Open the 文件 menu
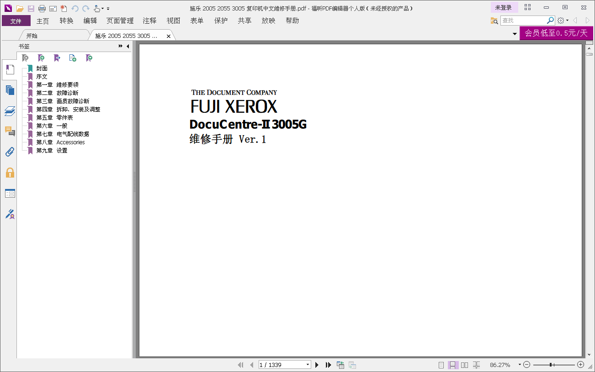The image size is (595, 372). [16, 21]
